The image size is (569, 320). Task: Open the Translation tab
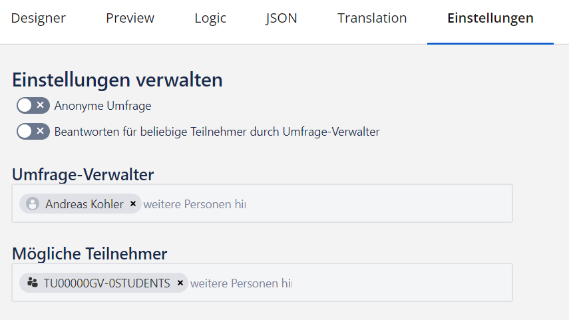(372, 18)
